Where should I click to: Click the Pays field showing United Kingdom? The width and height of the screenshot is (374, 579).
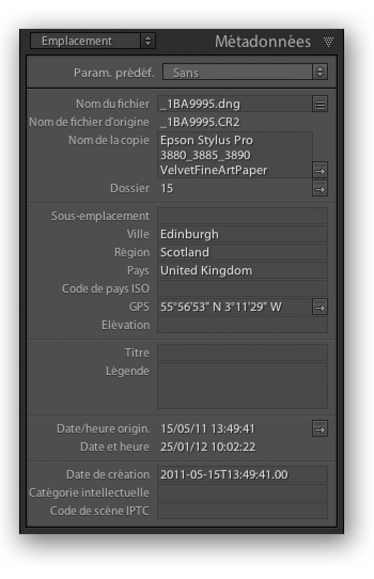coord(243,270)
